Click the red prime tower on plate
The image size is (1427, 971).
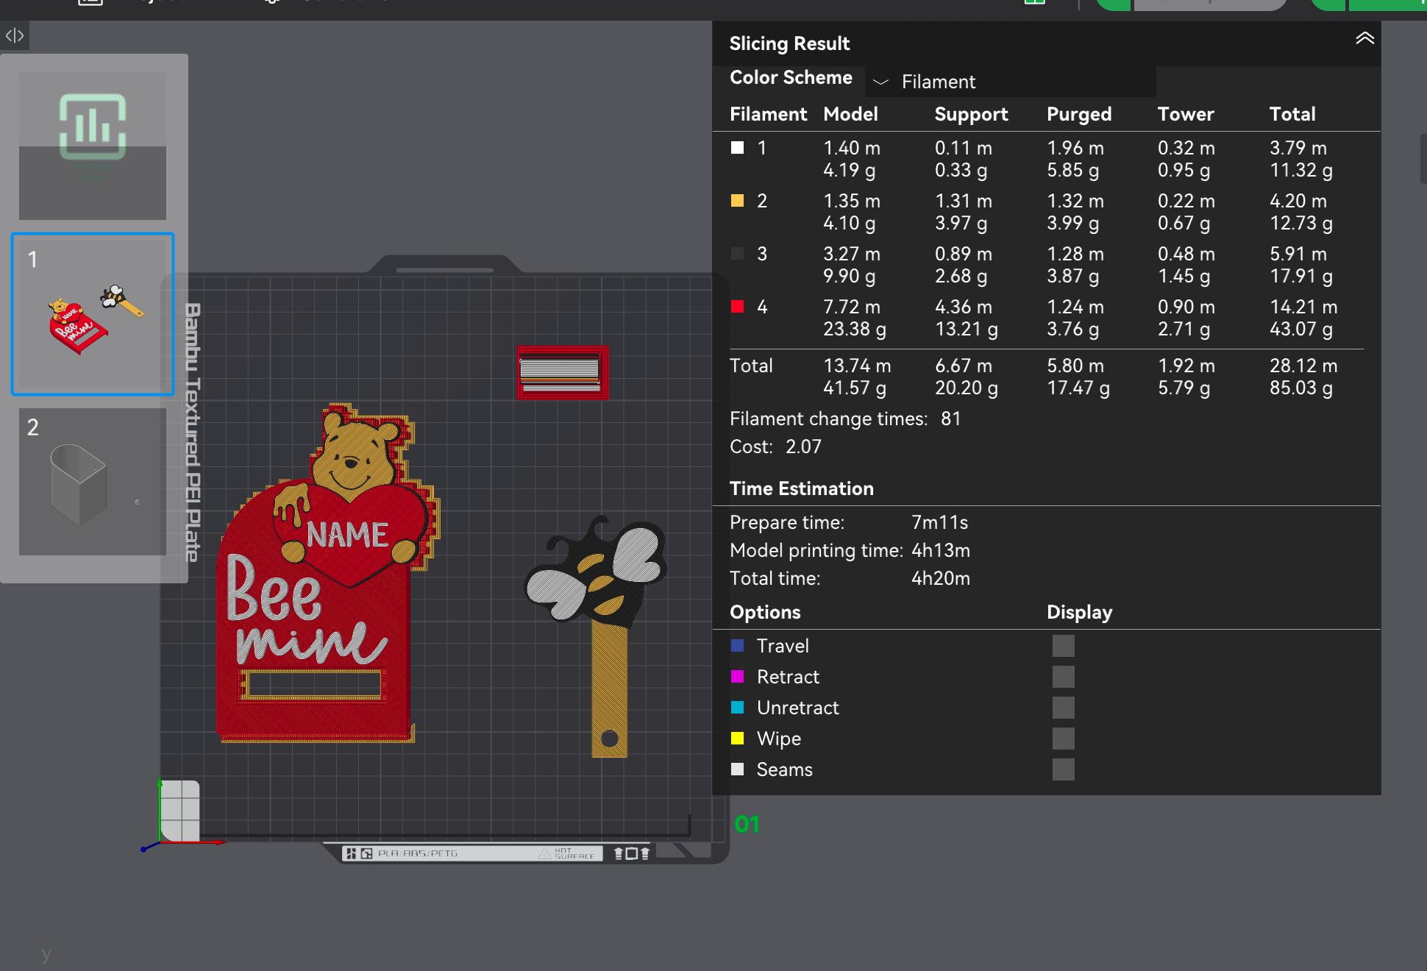pyautogui.click(x=562, y=372)
